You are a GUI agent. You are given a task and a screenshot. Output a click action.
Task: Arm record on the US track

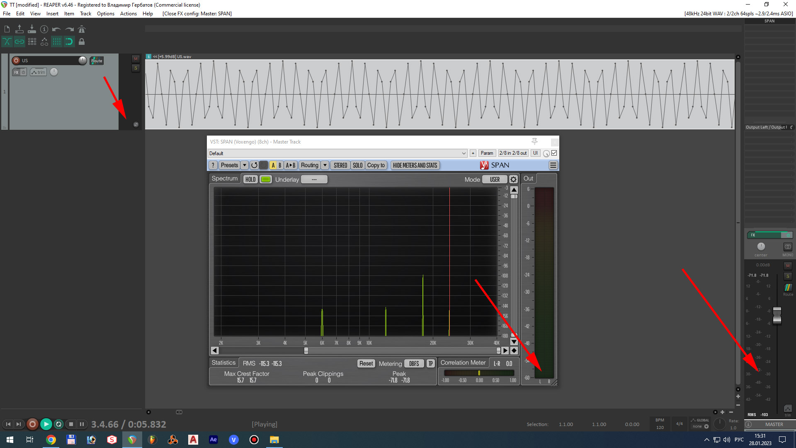16,61
